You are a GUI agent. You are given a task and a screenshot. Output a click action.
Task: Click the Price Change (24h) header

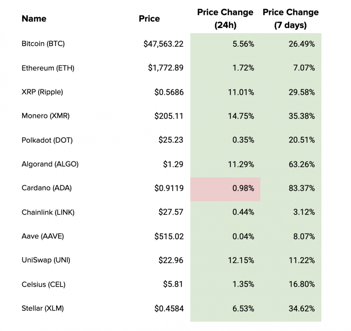click(225, 19)
